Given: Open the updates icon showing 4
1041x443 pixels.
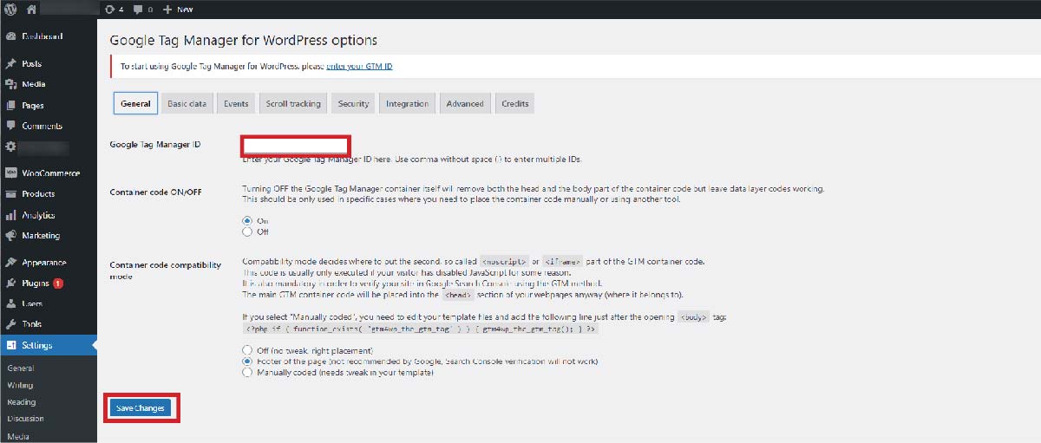Looking at the screenshot, I should point(114,9).
